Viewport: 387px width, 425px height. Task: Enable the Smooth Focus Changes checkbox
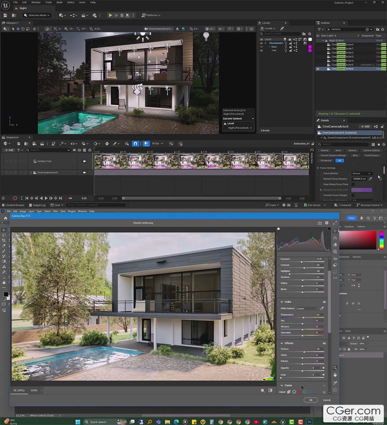[353, 195]
